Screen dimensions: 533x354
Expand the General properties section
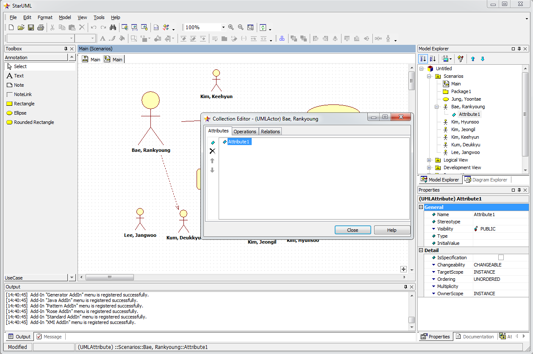tap(421, 207)
